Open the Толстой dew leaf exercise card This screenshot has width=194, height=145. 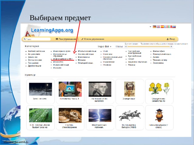(40, 118)
